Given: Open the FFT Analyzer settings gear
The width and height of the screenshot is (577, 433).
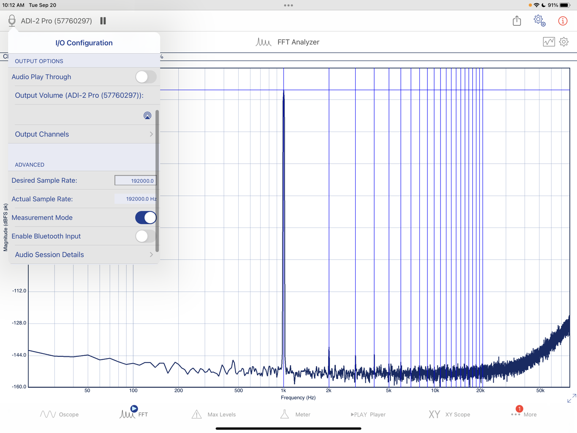Looking at the screenshot, I should (x=563, y=42).
